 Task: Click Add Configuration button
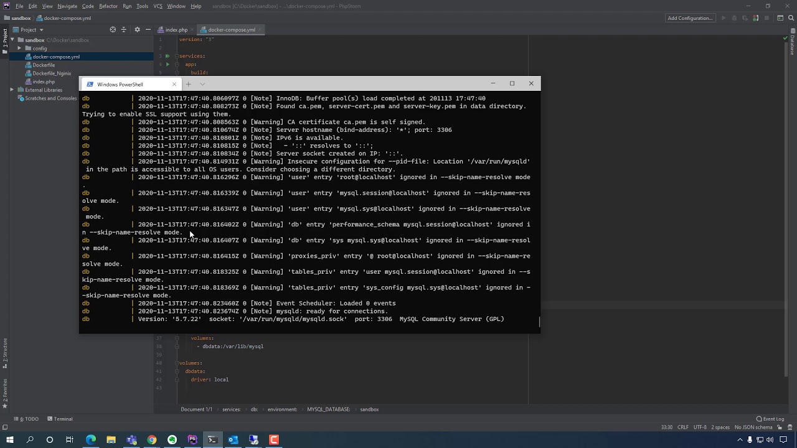[690, 18]
